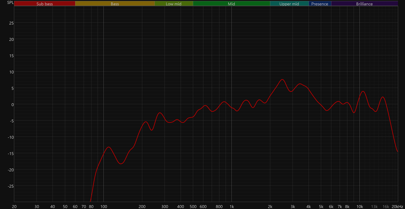405x209 pixels.
Task: Click the -15 dB axis label
Action: [10, 153]
